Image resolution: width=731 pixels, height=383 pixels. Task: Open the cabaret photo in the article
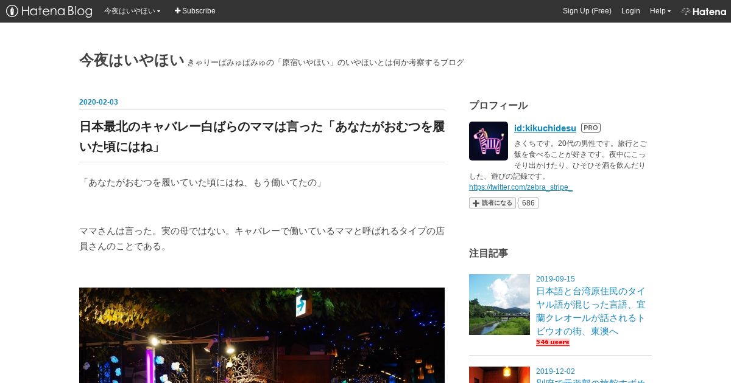point(262,335)
